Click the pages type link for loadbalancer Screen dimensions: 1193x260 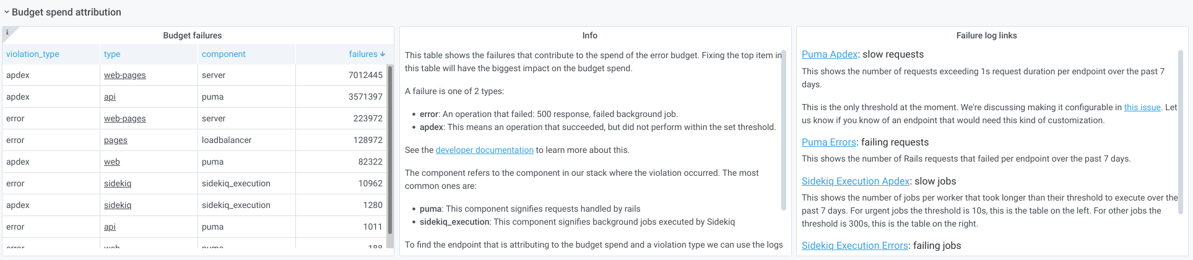pos(116,140)
